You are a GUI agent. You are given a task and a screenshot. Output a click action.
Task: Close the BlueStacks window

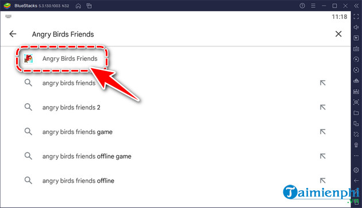[x=345, y=6]
